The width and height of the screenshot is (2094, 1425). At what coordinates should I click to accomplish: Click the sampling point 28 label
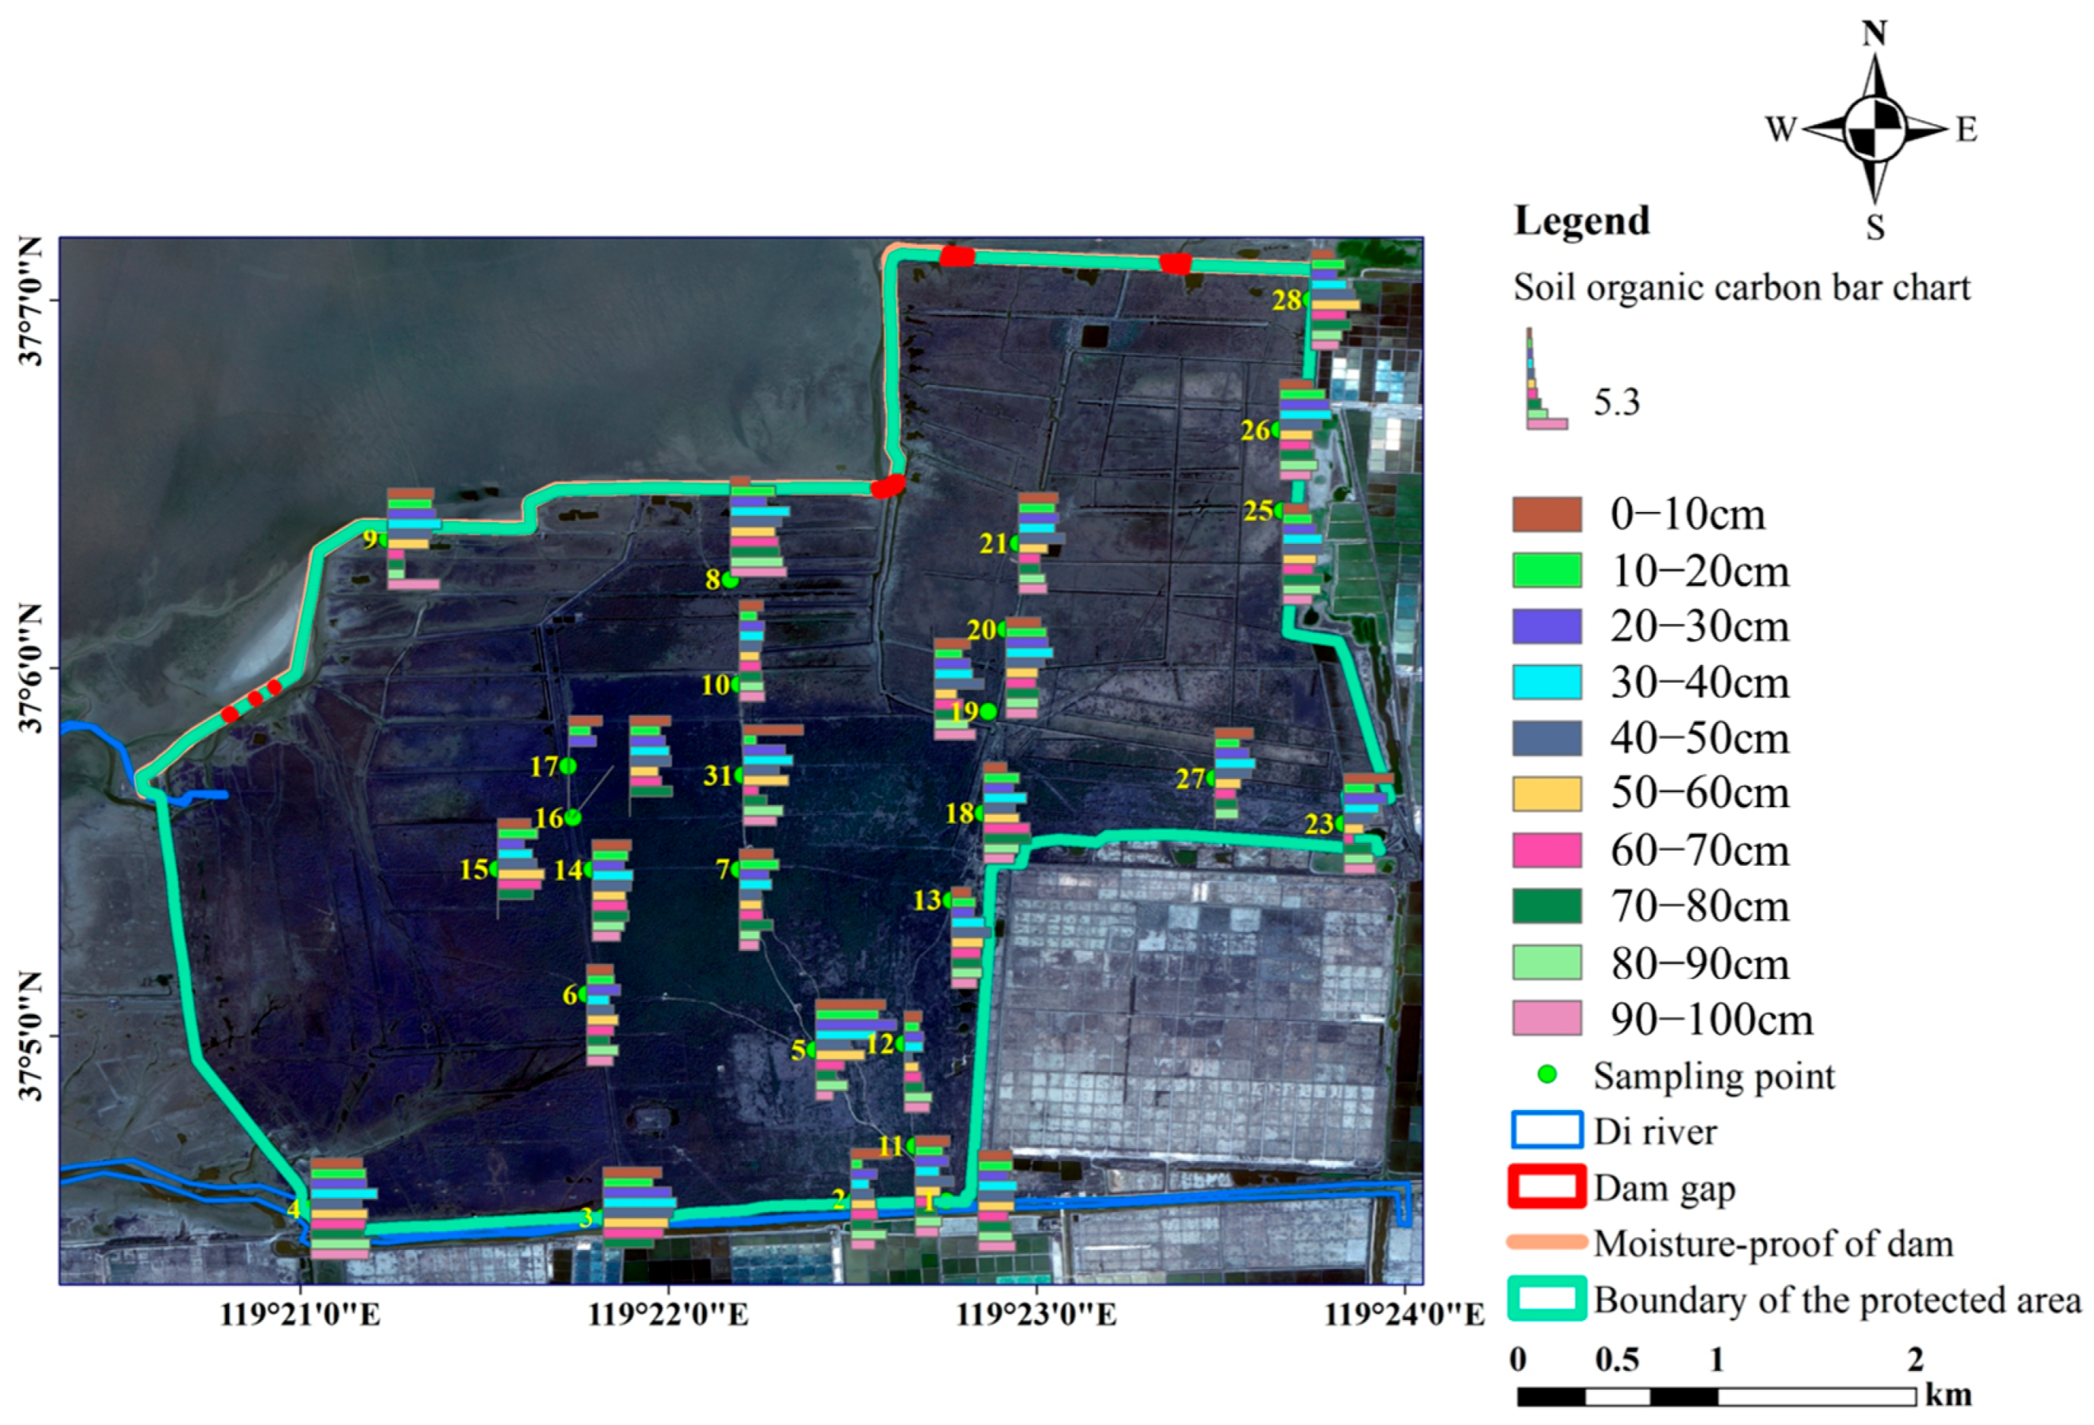click(1286, 300)
